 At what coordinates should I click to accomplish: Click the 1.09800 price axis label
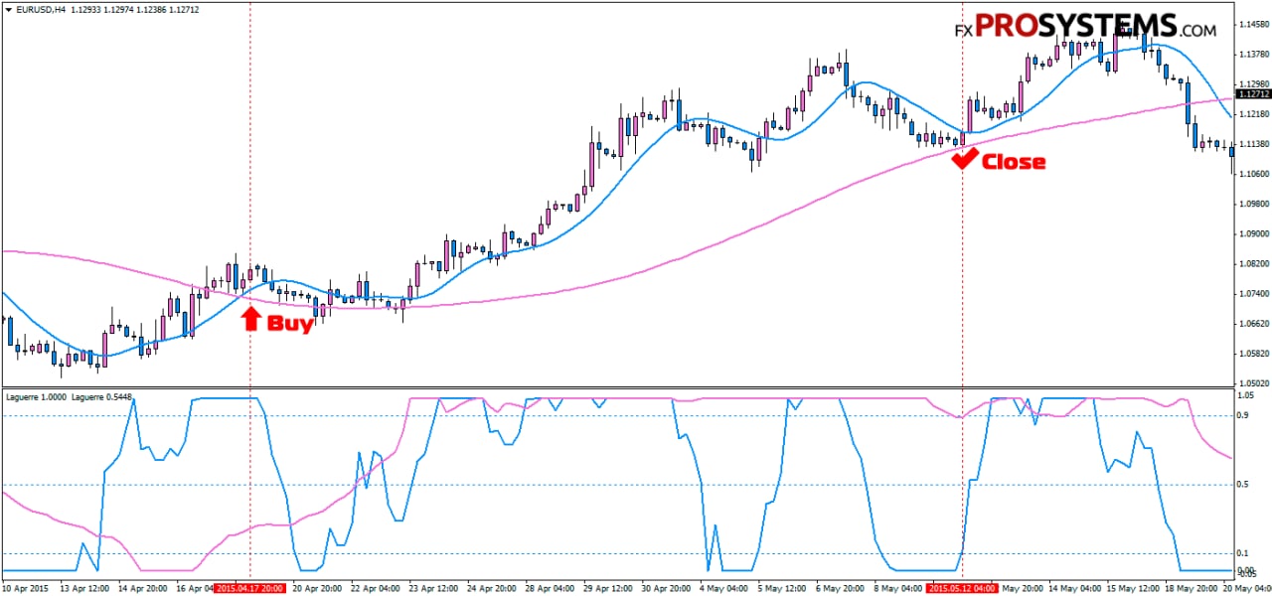(1255, 204)
